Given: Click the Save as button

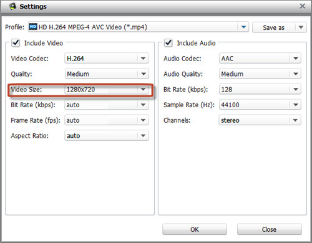Looking at the screenshot, I should (273, 27).
